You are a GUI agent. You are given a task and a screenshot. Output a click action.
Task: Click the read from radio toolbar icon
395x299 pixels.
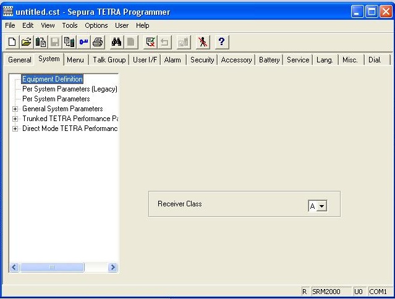pos(41,42)
